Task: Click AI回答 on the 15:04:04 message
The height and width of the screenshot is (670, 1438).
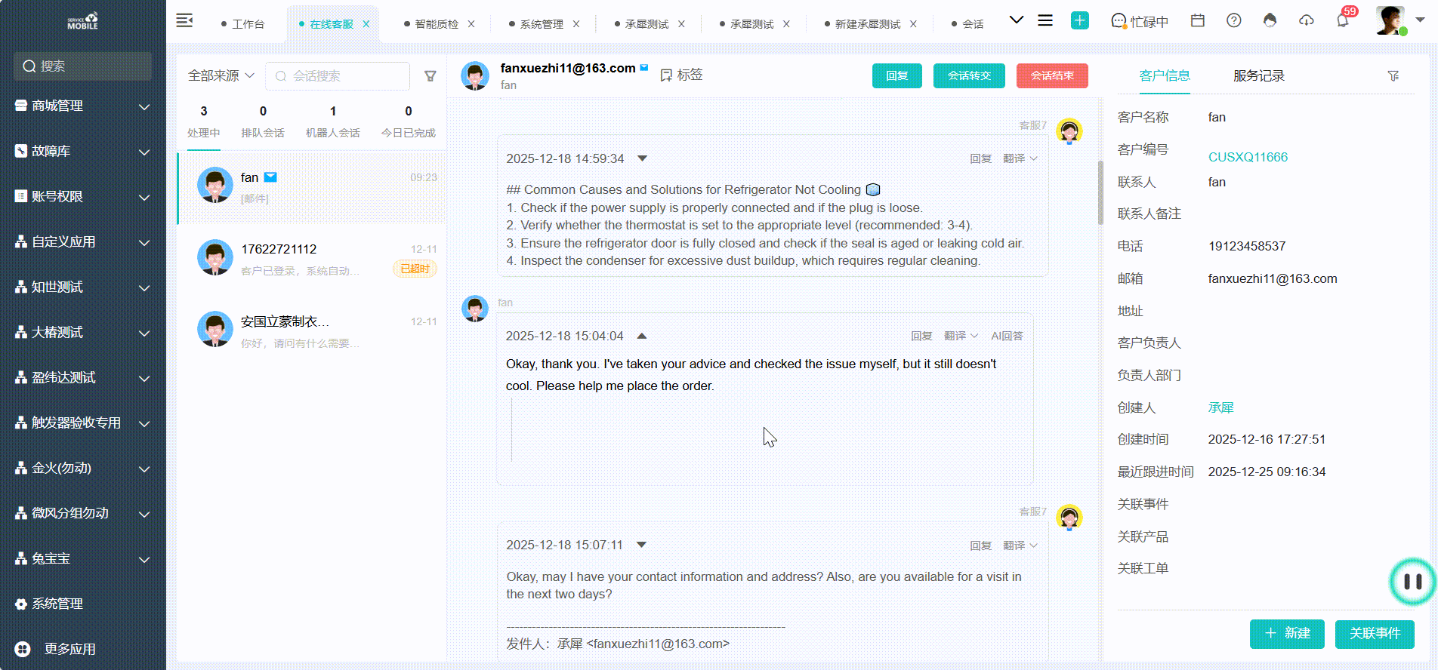Action: point(1007,336)
